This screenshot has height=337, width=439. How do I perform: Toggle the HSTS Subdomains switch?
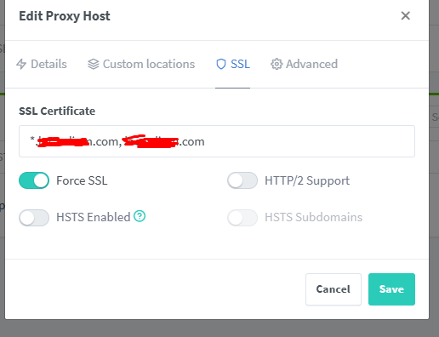(242, 218)
